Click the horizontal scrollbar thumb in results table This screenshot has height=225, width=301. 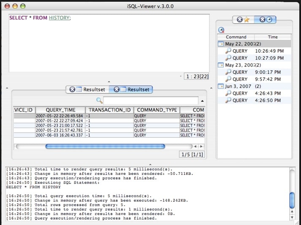click(x=105, y=147)
